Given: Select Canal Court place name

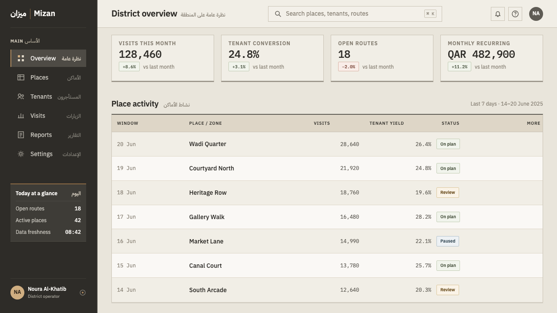Looking at the screenshot, I should (205, 266).
